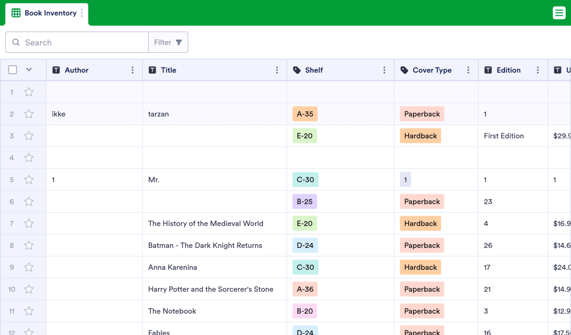Click the Filter button
The image size is (571, 335).
(168, 42)
